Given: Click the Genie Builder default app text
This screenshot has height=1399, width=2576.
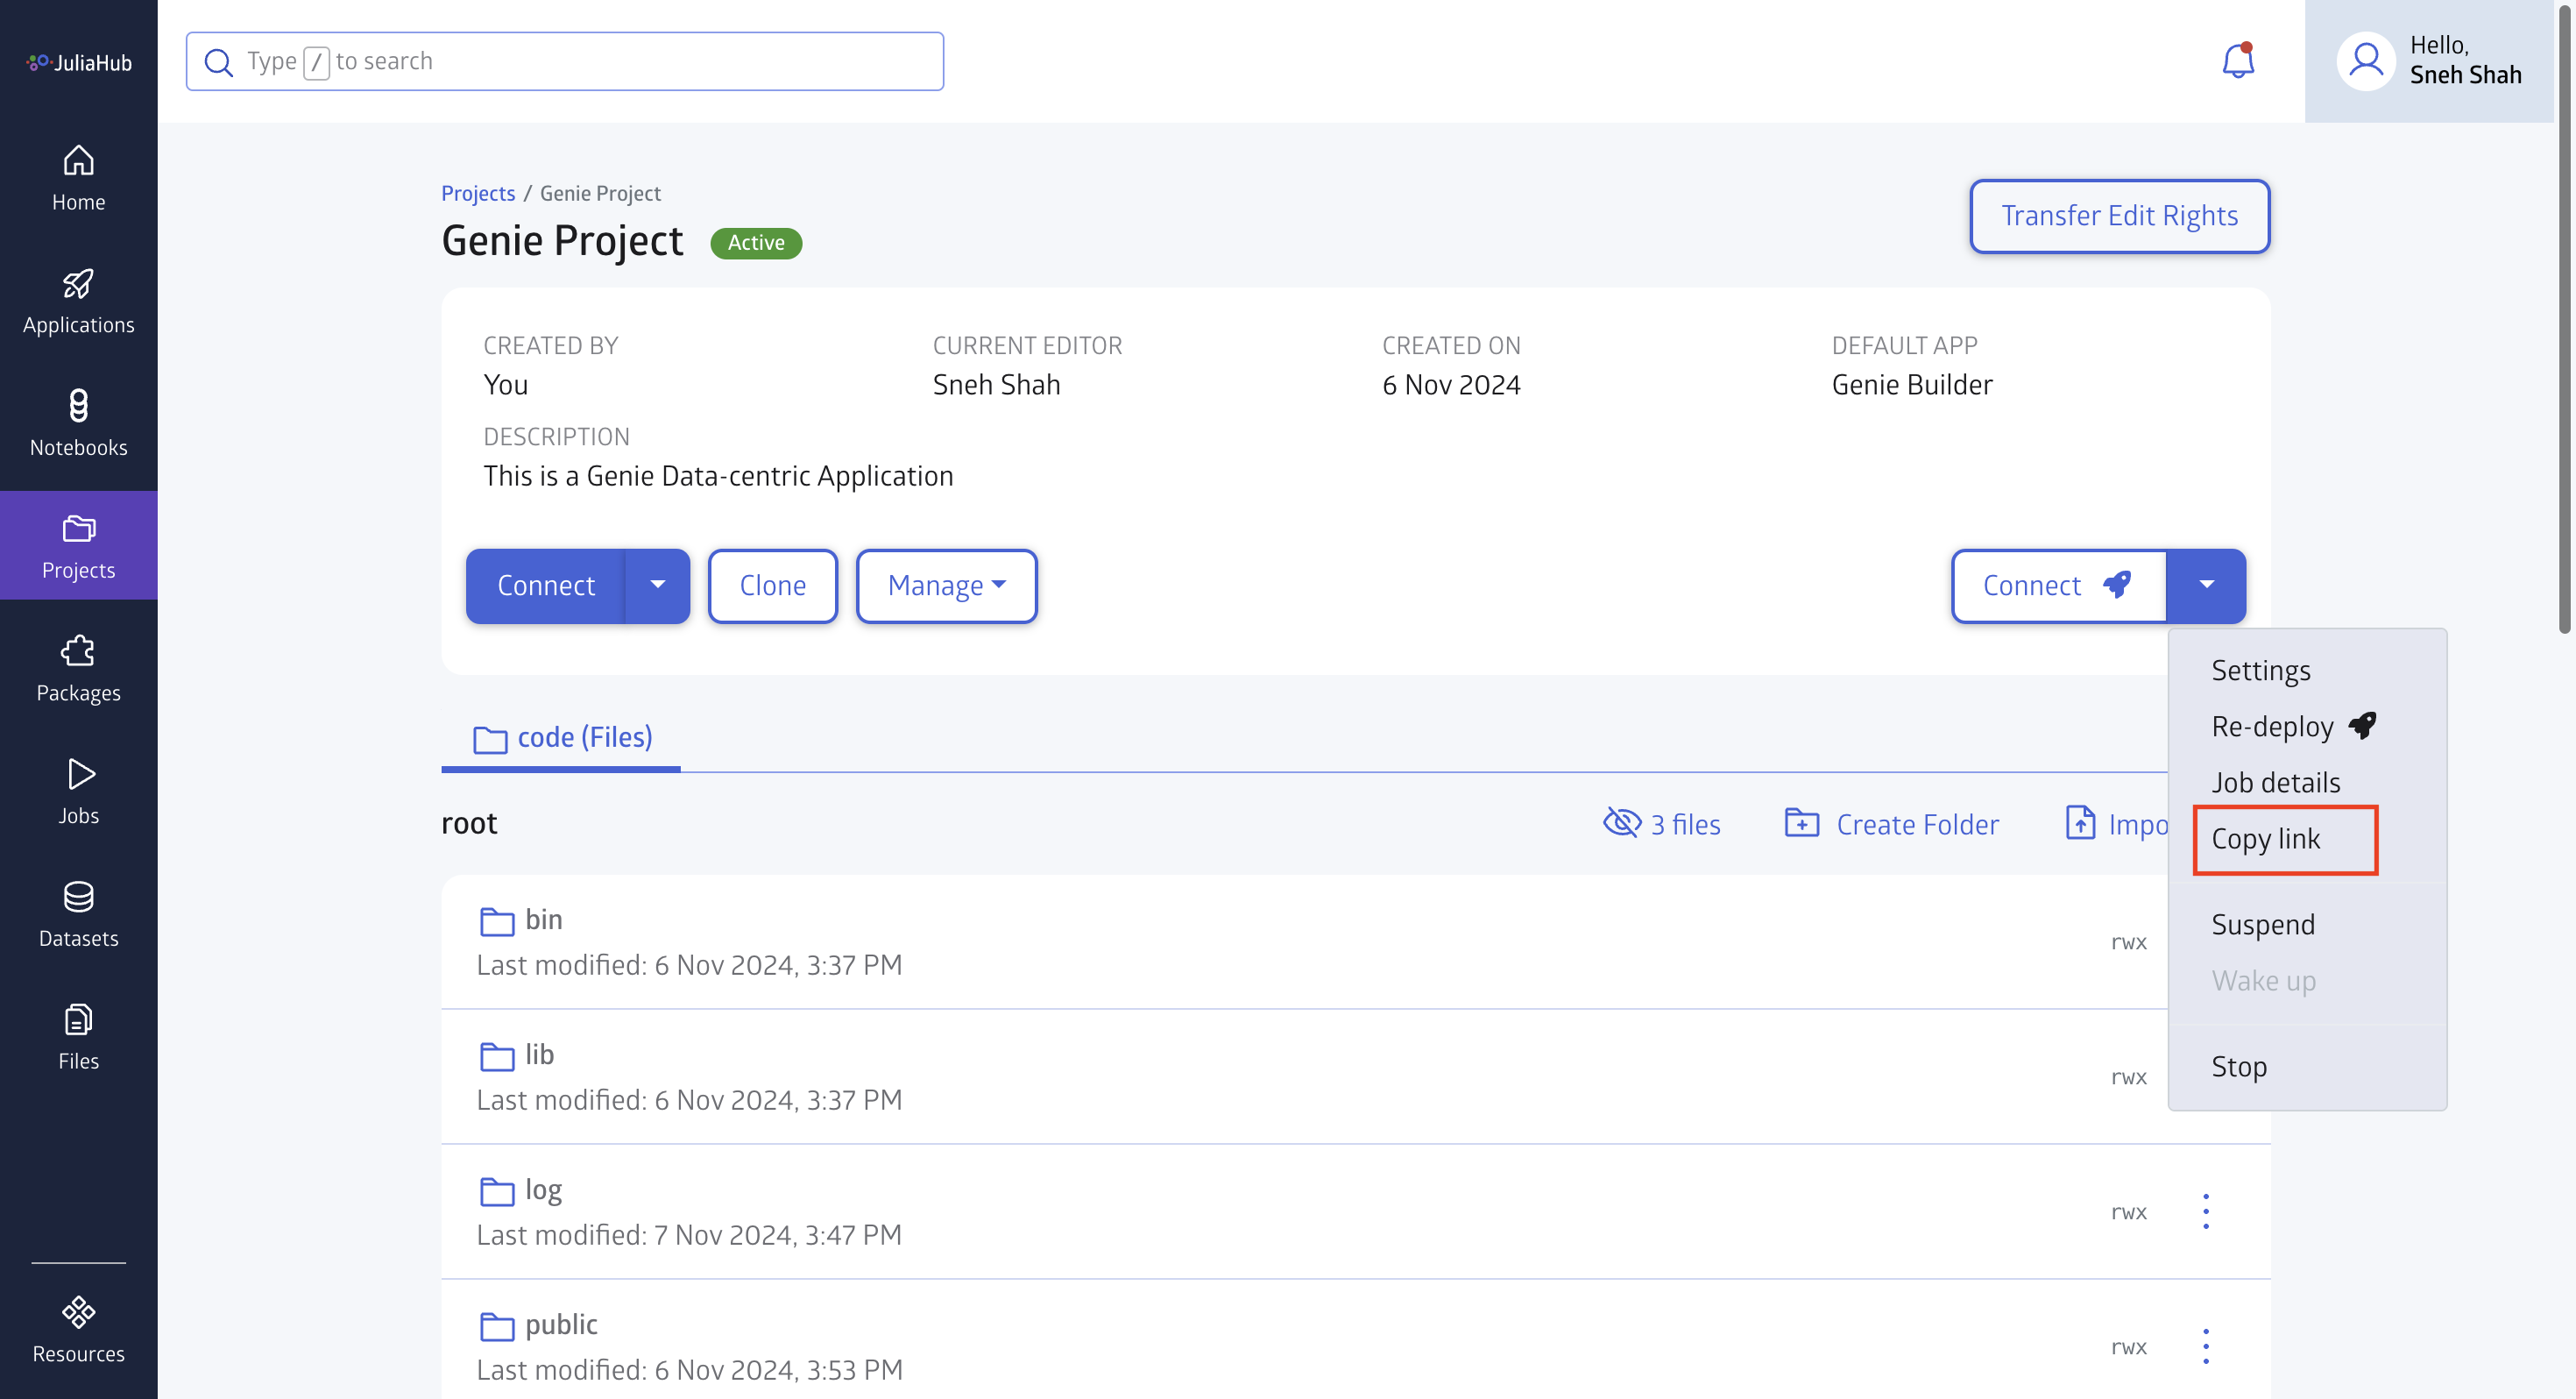Looking at the screenshot, I should tap(1912, 386).
